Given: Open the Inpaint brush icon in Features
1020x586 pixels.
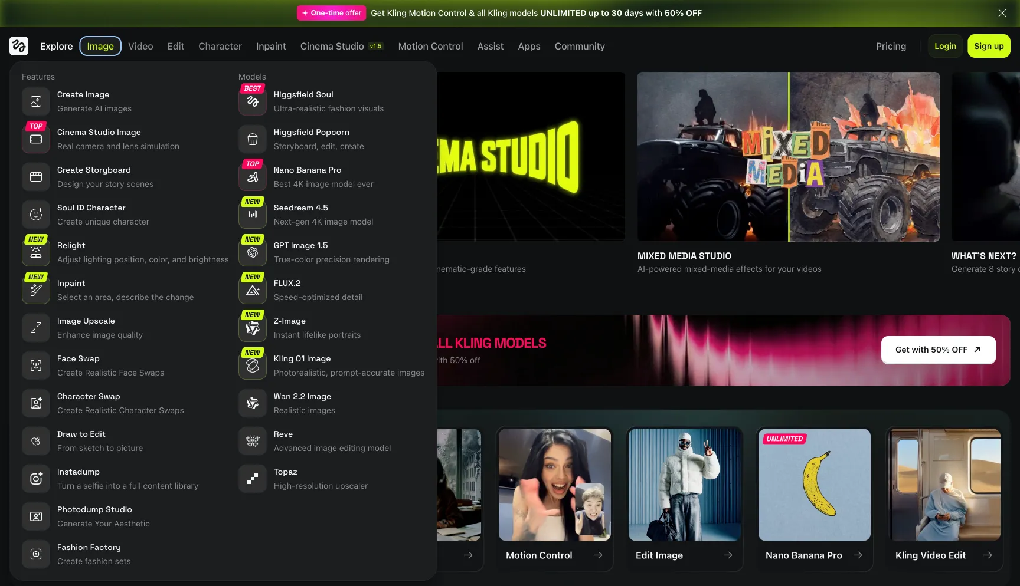Looking at the screenshot, I should click(36, 290).
